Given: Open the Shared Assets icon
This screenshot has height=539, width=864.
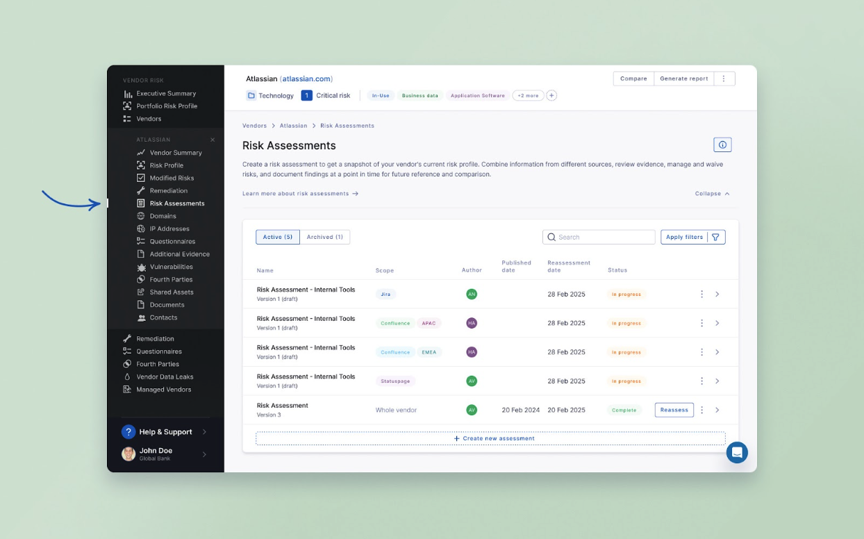Looking at the screenshot, I should coord(141,292).
